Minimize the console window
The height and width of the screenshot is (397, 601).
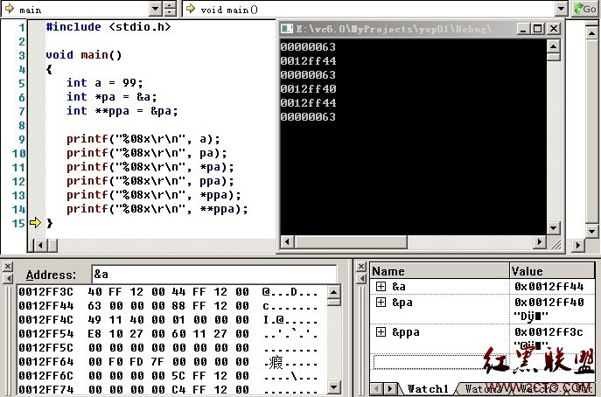[x=523, y=29]
